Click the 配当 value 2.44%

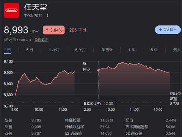[171, 120]
